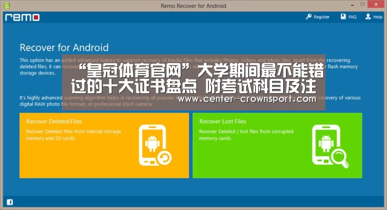The image size is (387, 210).
Task: Open the Register link
Action: coord(318,17)
